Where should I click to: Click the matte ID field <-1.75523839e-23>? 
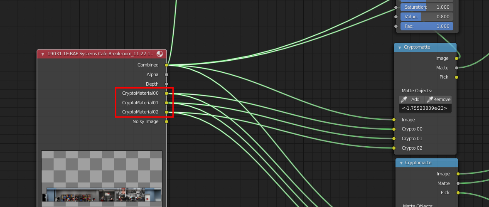coord(425,108)
